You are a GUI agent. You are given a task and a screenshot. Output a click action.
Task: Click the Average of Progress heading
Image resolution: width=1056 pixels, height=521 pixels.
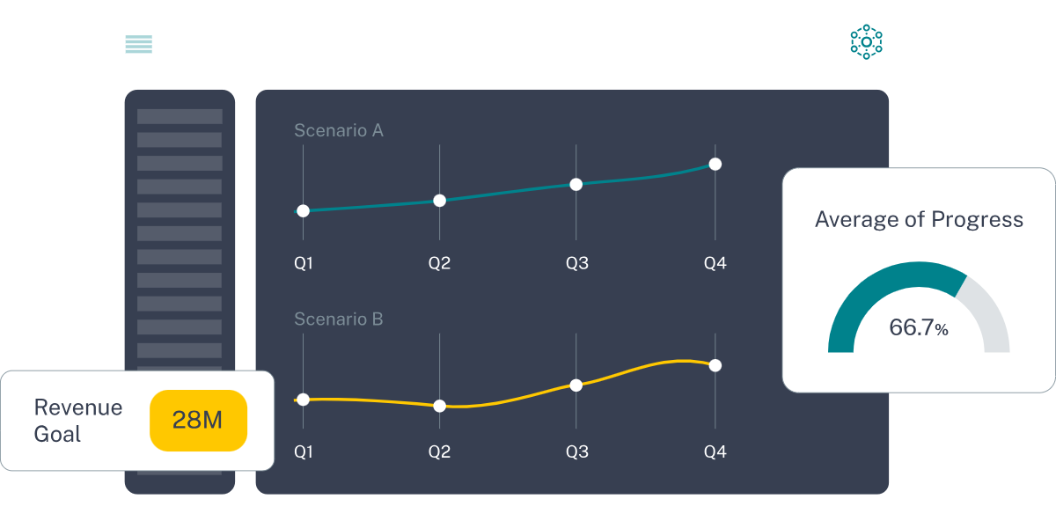point(919,220)
